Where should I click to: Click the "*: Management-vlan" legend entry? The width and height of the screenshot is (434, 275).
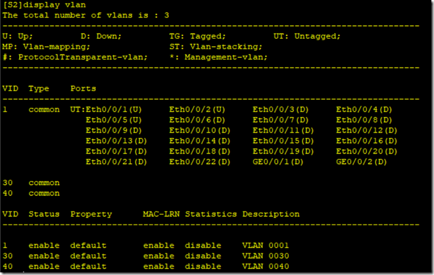click(226, 57)
